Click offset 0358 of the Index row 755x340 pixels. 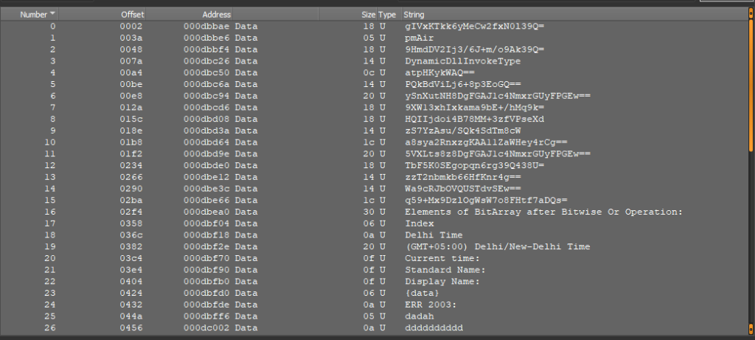point(133,223)
